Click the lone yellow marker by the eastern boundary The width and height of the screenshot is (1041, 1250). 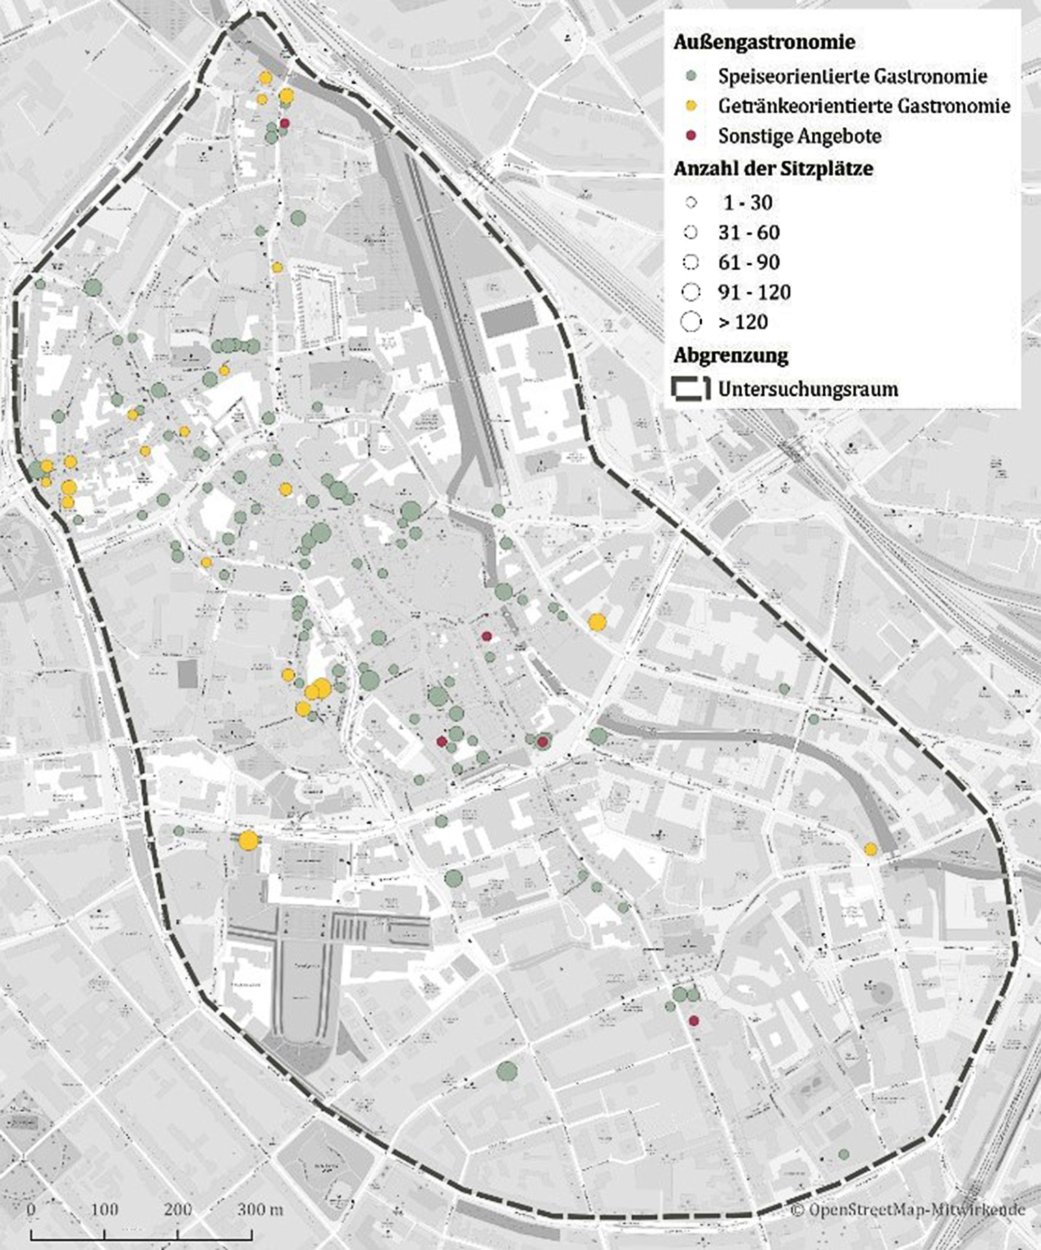coord(871,850)
